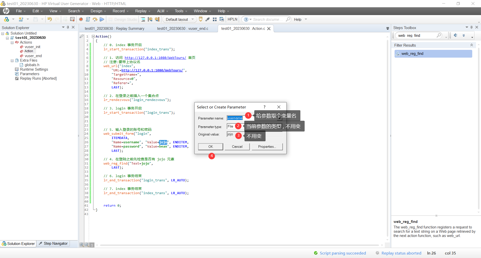481x258 pixels.
Task: Open the editor tab list dropdown
Action: click(388, 29)
